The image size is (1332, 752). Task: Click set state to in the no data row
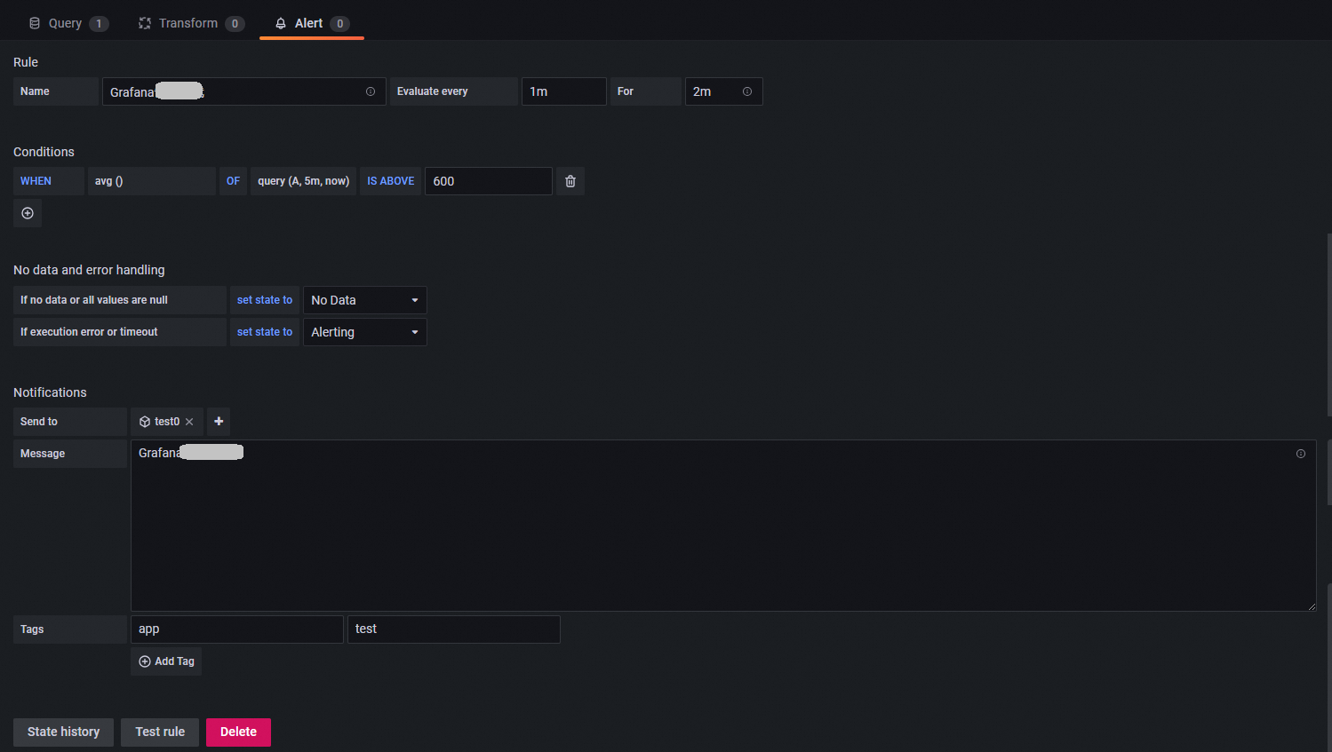coord(264,300)
